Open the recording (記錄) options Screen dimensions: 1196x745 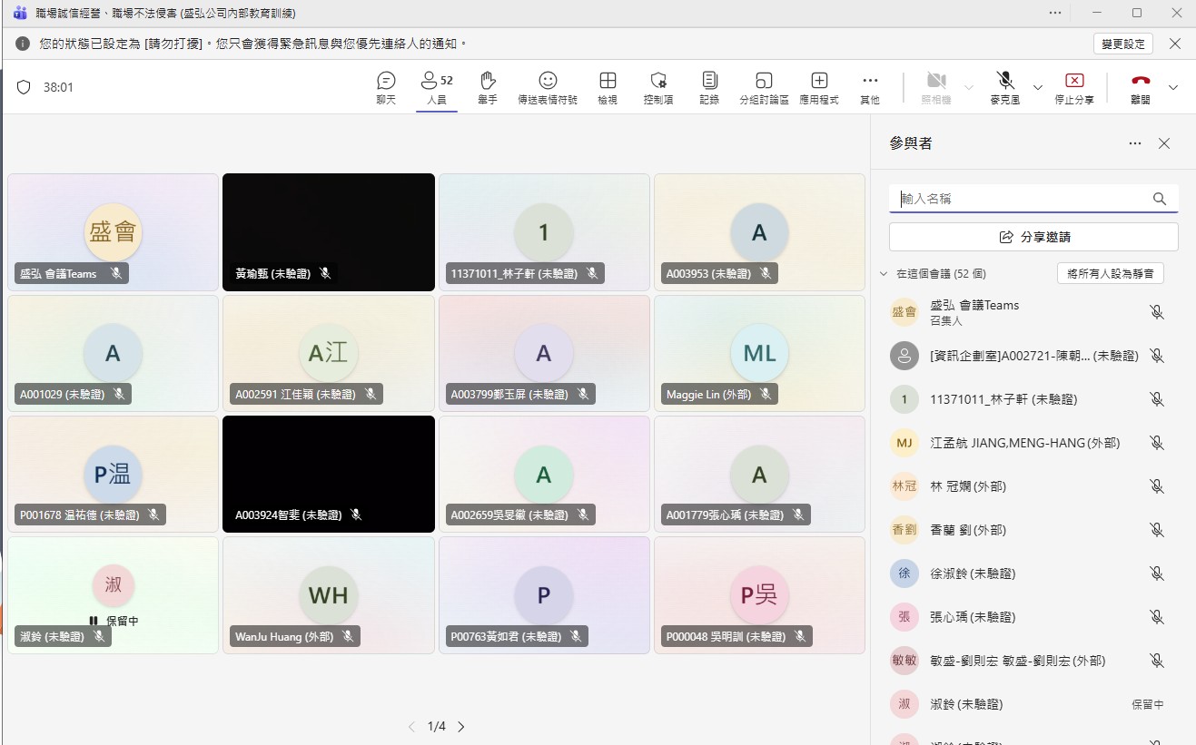709,87
